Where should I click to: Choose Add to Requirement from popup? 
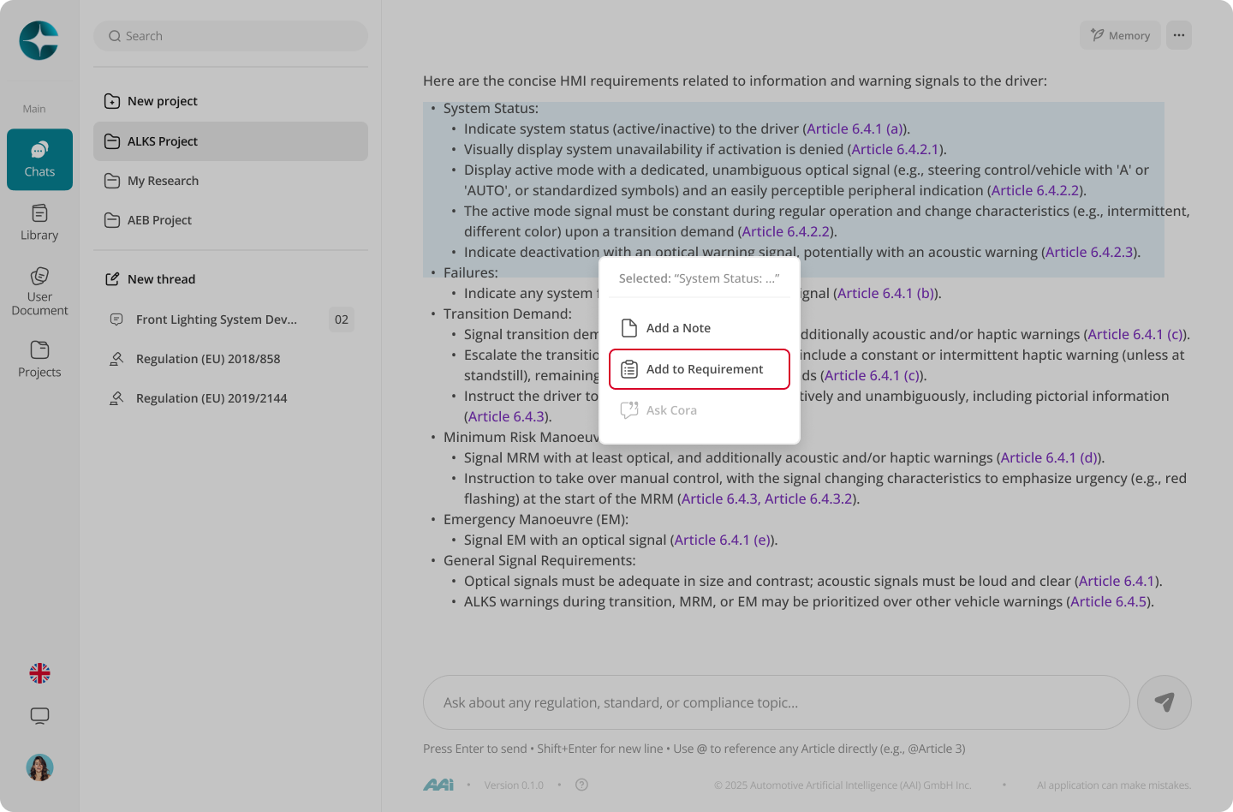point(700,369)
